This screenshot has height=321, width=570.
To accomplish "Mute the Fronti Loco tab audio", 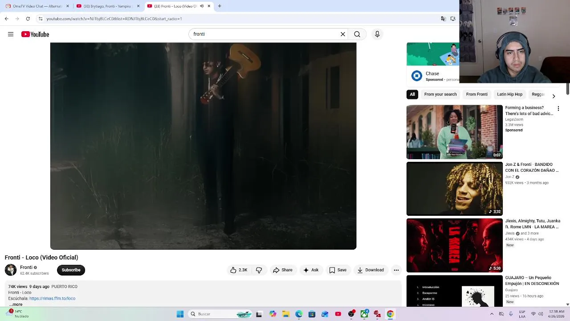I will pos(202,6).
